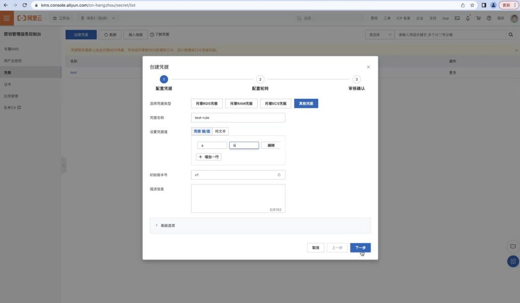520x303 pixels.
Task: Regenerate version number with refresh icon
Action: coord(279,174)
